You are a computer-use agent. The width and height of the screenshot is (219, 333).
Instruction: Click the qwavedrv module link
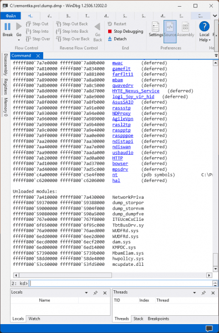coord(123,85)
